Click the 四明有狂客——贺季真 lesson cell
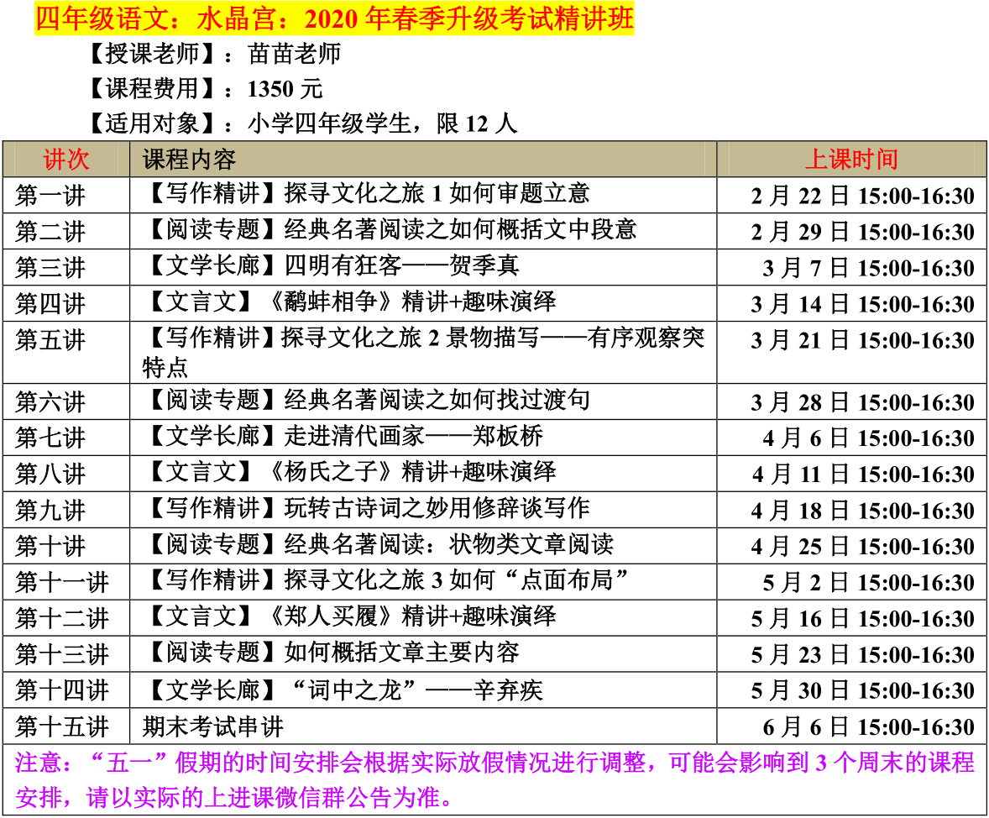 [332, 266]
